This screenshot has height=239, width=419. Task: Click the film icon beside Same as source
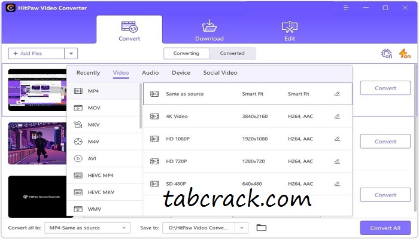154,94
